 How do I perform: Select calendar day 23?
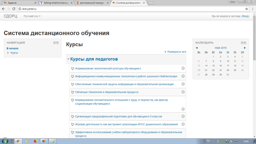[220, 70]
